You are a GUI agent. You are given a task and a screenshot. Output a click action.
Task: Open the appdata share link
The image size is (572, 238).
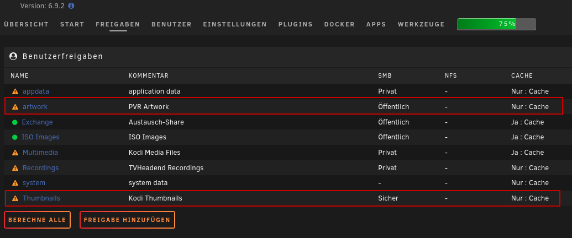[36, 91]
